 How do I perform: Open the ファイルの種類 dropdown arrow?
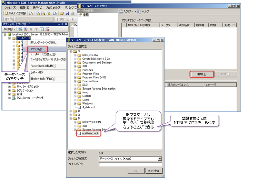pos(160,159)
